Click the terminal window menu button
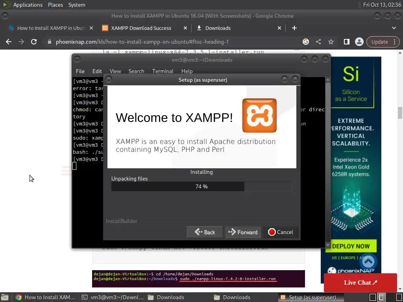Image resolution: width=403 pixels, height=302 pixels. [77, 59]
